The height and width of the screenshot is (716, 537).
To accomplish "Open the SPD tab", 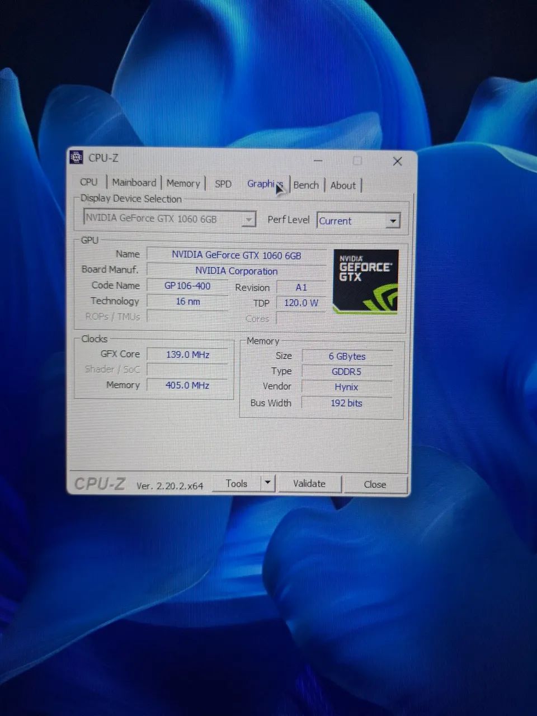I will (223, 183).
